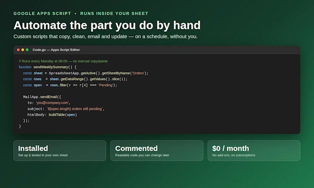Click the 'MailApp.sendEmail({' code line
314x188 pixels.
[x=42, y=97]
